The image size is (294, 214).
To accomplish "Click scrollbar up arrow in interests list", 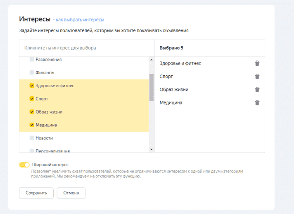I will [152, 60].
